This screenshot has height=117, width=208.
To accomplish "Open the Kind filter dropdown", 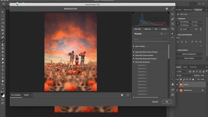I will coord(182,71).
